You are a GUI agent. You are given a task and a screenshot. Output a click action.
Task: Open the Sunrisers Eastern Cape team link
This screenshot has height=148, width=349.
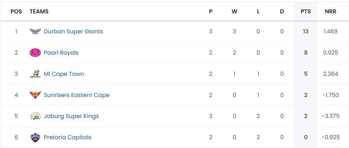click(x=77, y=95)
